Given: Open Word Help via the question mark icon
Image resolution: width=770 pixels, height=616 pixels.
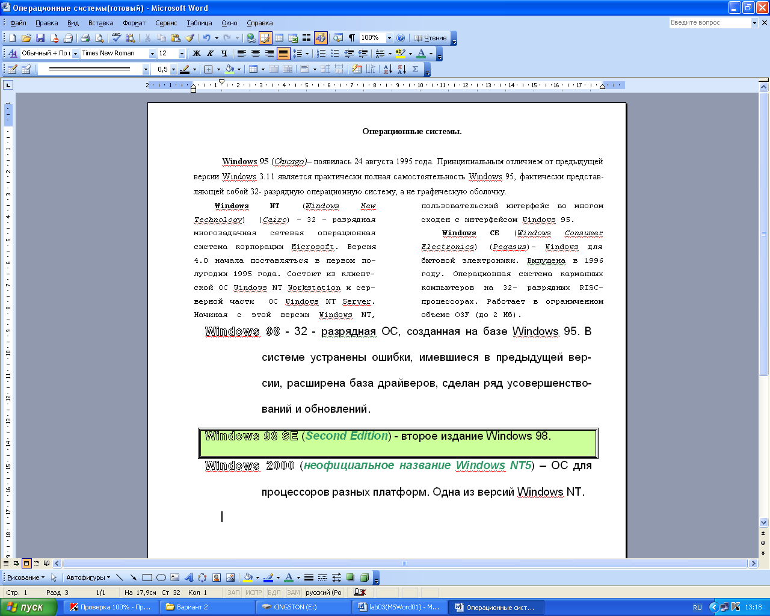Looking at the screenshot, I should click(x=401, y=38).
